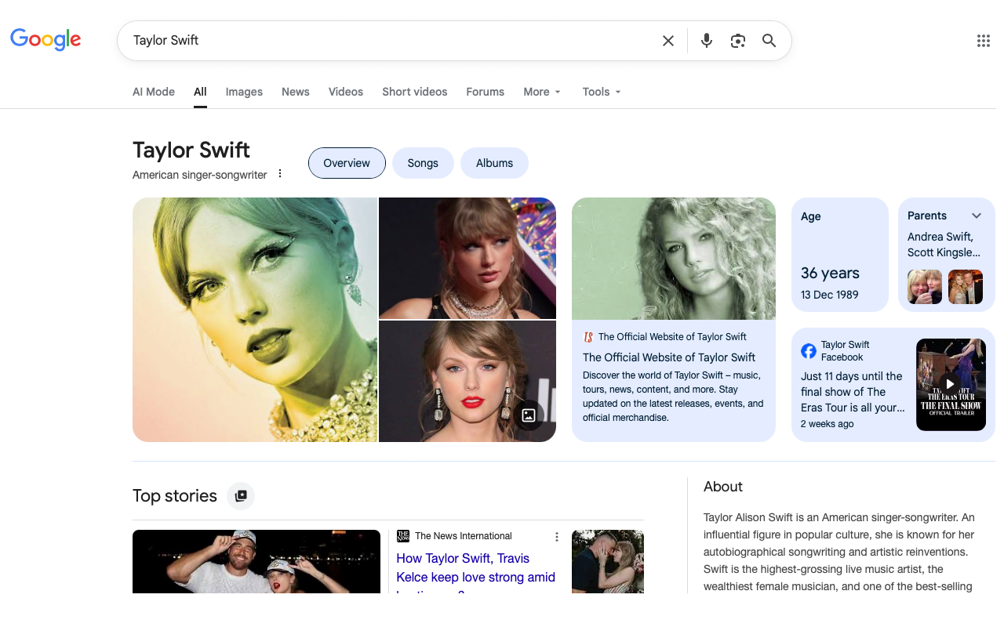Start voice search with the microphone icon

tap(707, 41)
